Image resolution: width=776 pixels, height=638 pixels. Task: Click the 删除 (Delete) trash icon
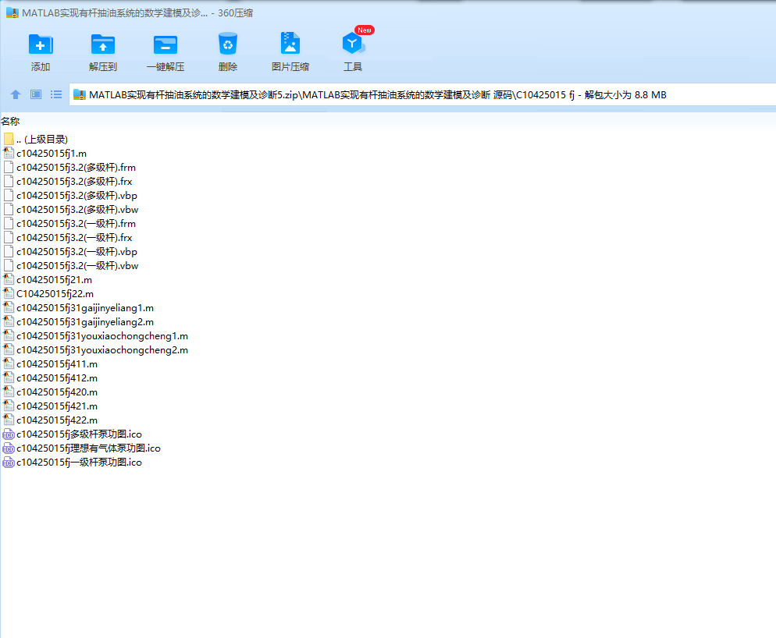coord(228,44)
